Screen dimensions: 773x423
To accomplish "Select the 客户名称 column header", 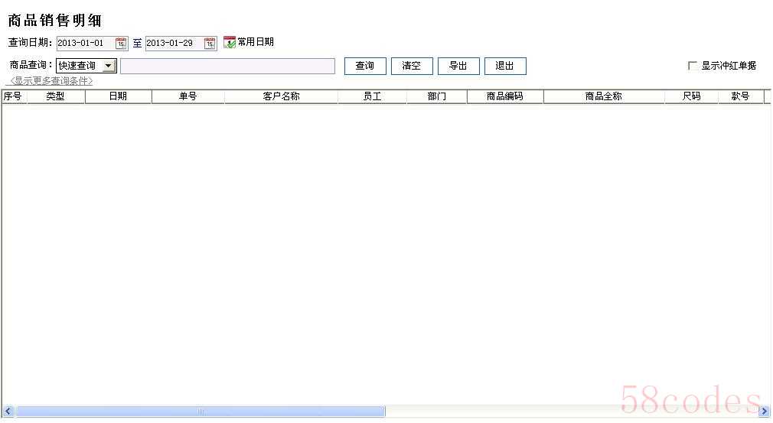I will (281, 96).
